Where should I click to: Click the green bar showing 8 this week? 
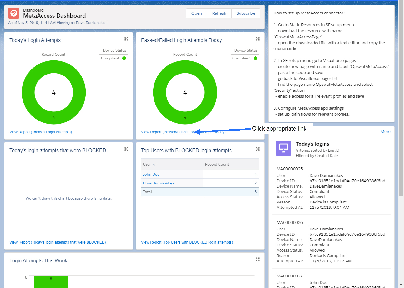point(51,282)
